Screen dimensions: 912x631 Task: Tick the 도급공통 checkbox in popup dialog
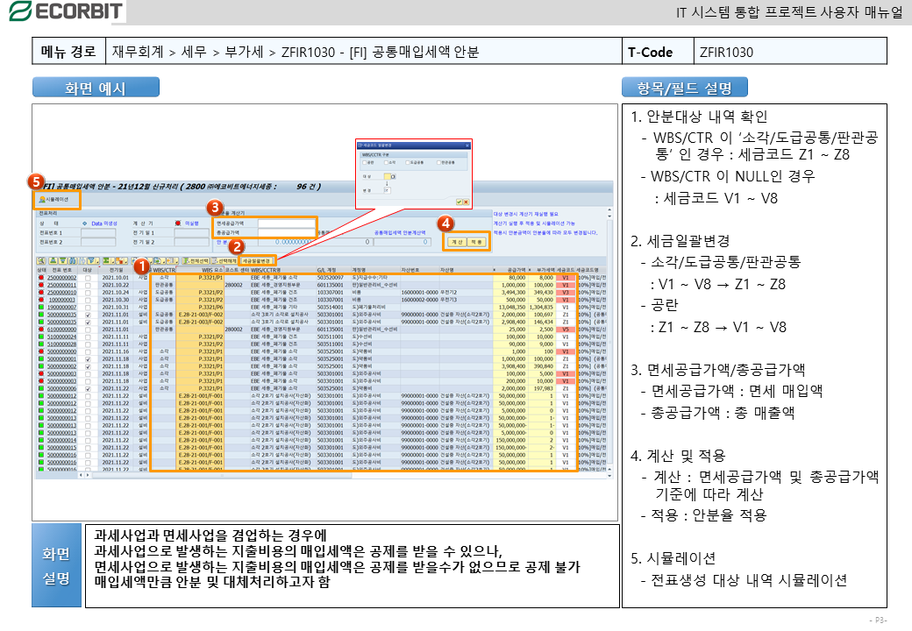point(410,162)
